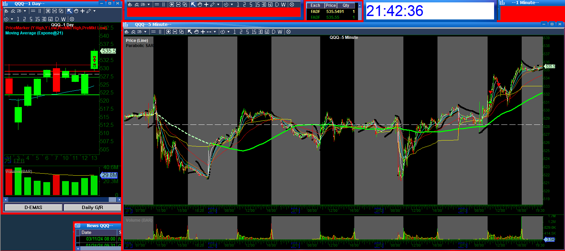Toggle crosshair tool in QQQ 1 Day toolbar
Viewport: 565px width, 251px height.
tap(83, 11)
